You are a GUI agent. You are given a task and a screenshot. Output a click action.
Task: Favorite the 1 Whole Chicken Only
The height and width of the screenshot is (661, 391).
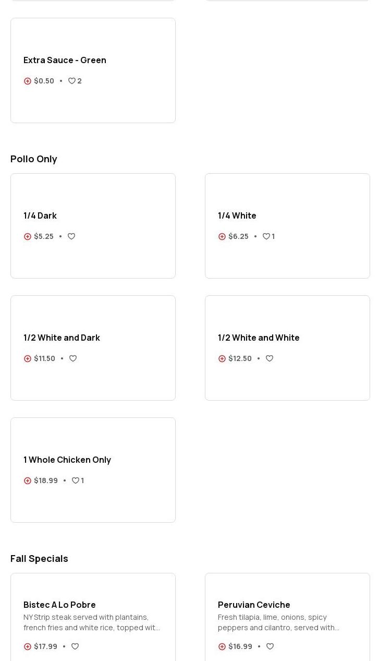click(76, 480)
